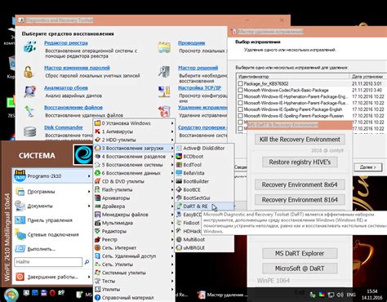Launch Active@ DiskEditor from boot submenu
Screen dimensions: 387x302
click(x=204, y=149)
